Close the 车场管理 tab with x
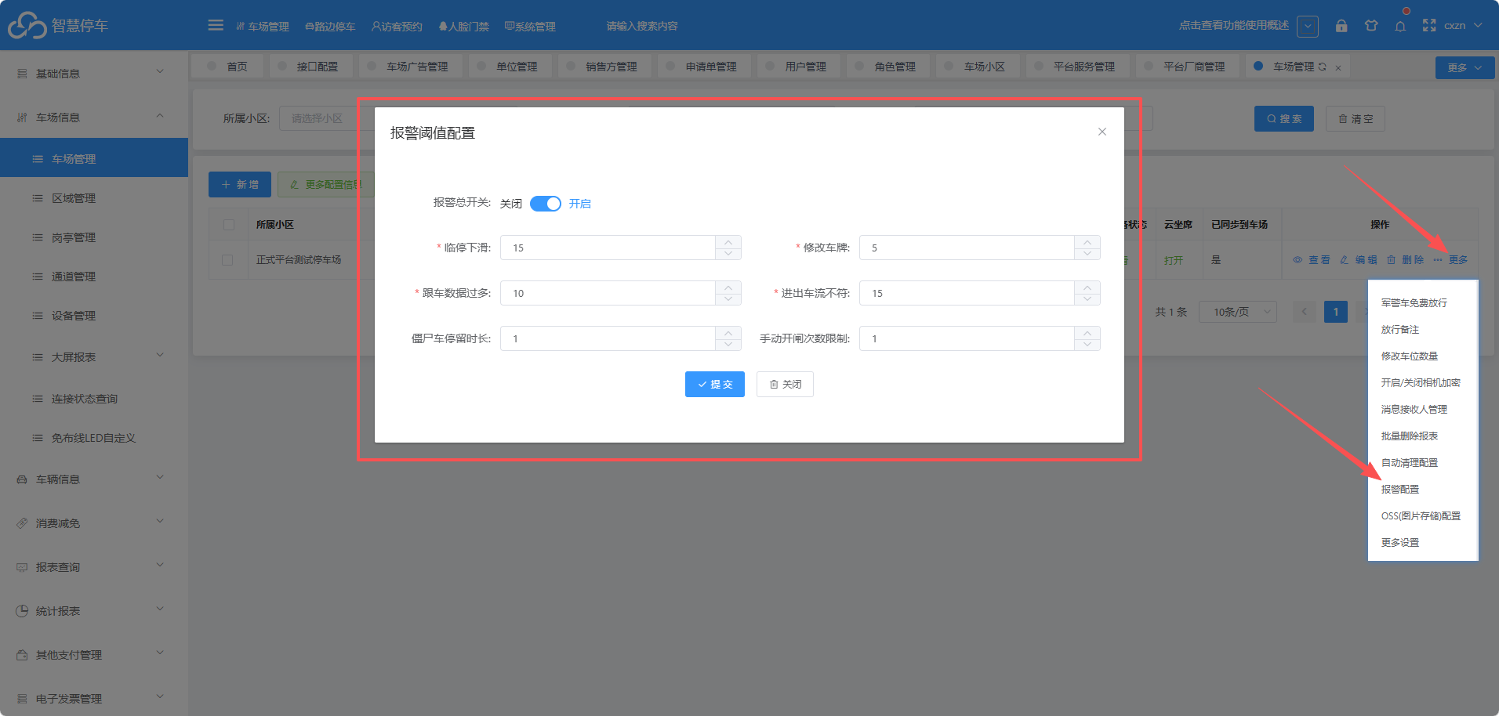 1338,67
